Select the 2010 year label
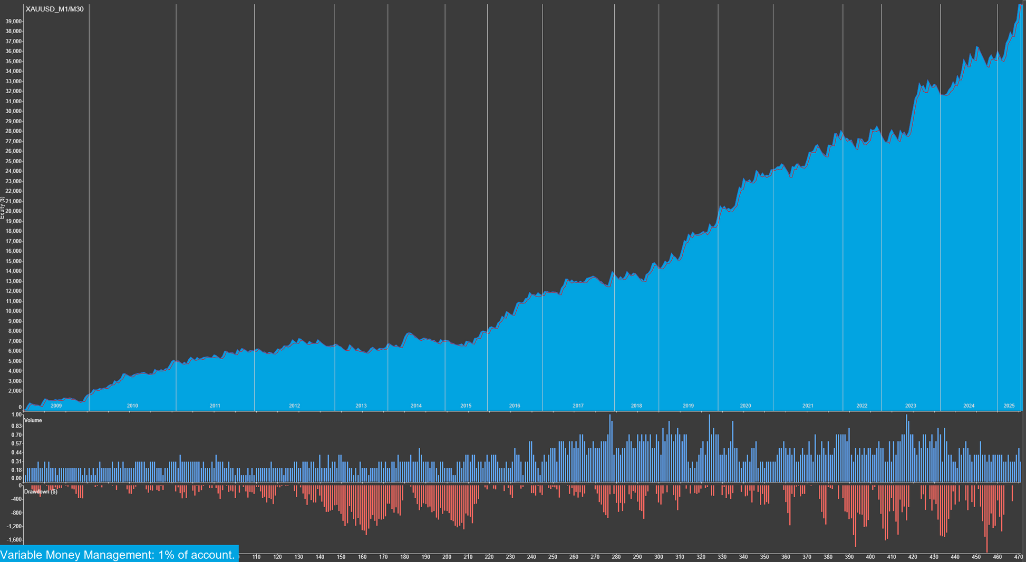 132,406
